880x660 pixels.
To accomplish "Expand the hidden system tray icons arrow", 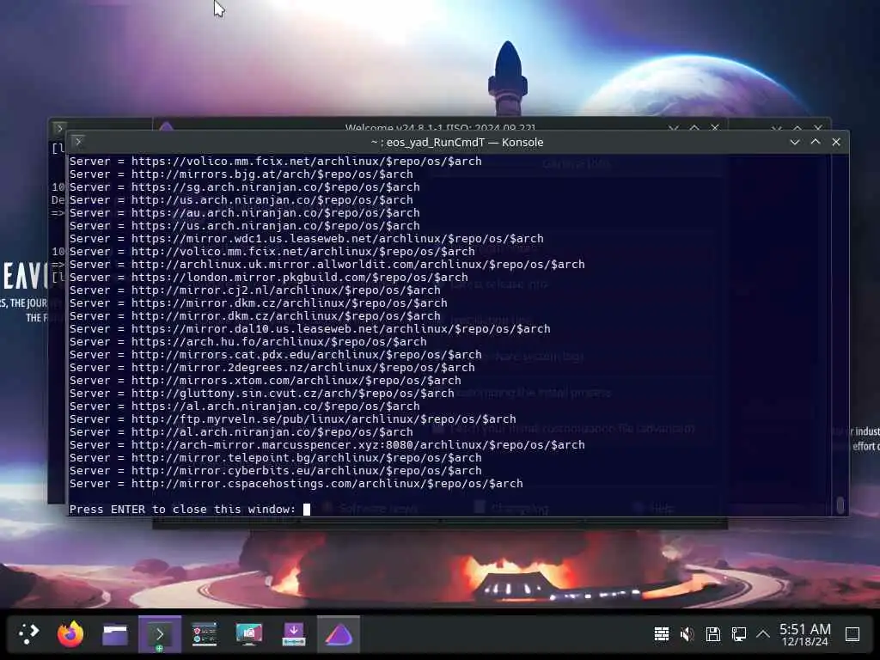I will point(763,634).
